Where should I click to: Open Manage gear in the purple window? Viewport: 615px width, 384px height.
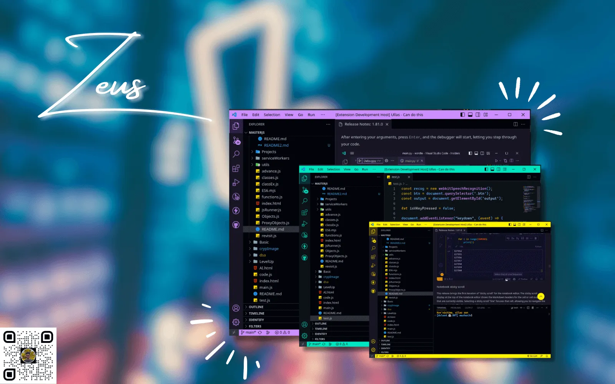pyautogui.click(x=236, y=322)
